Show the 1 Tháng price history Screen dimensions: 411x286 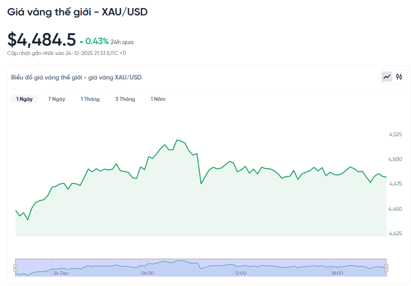[90, 99]
